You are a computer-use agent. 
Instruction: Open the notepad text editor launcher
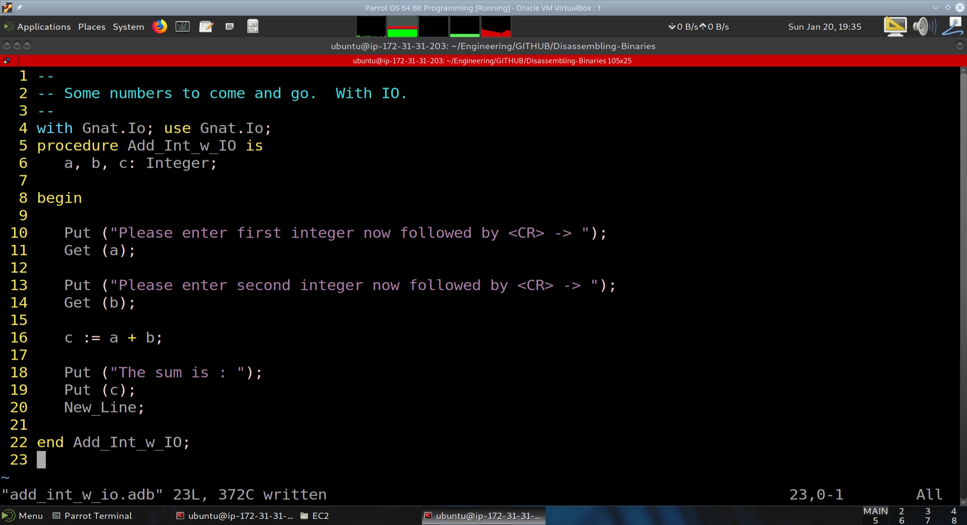click(206, 26)
